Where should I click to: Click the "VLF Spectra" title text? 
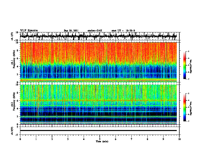point(29,31)
